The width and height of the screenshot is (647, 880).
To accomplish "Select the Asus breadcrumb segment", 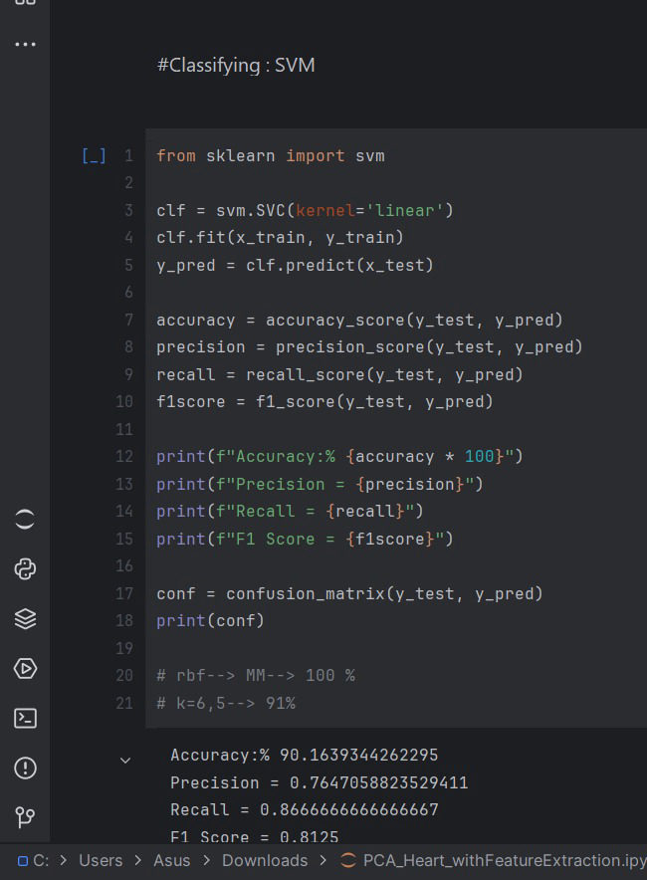I will 172,860.
